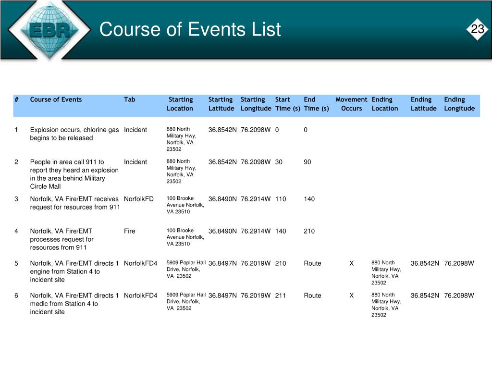
Task: Select 'directs 1 medic from Station 4' event
Action: point(74,304)
